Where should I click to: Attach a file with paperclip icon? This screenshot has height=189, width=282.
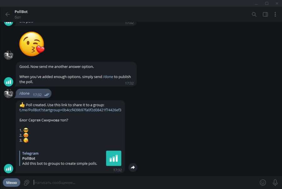pos(27,182)
